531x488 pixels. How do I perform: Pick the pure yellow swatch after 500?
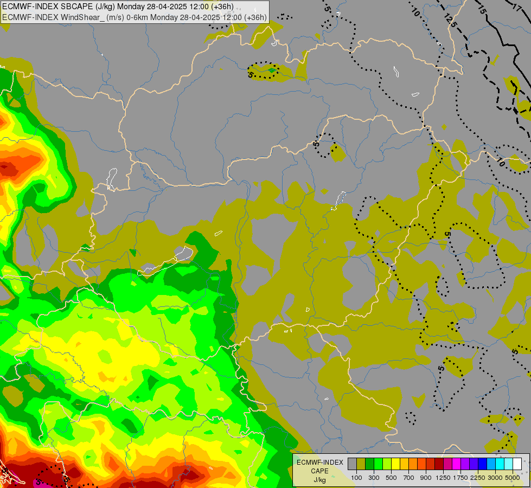coord(395,464)
